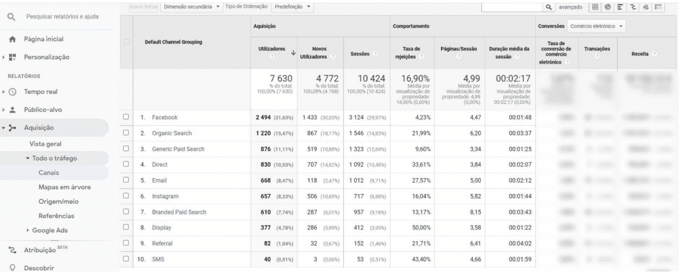Screen dimensions: 679x274
Task: Open the Instagram channel link
Action: (165, 196)
